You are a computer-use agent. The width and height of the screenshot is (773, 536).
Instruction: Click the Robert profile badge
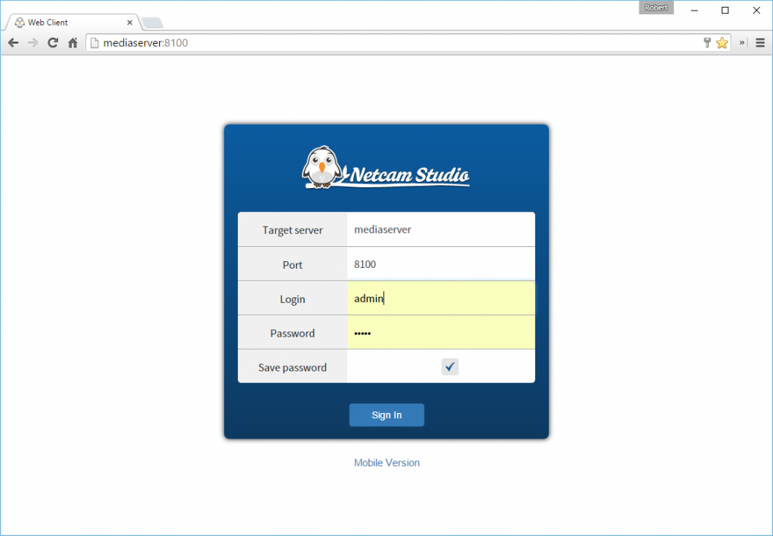(656, 7)
